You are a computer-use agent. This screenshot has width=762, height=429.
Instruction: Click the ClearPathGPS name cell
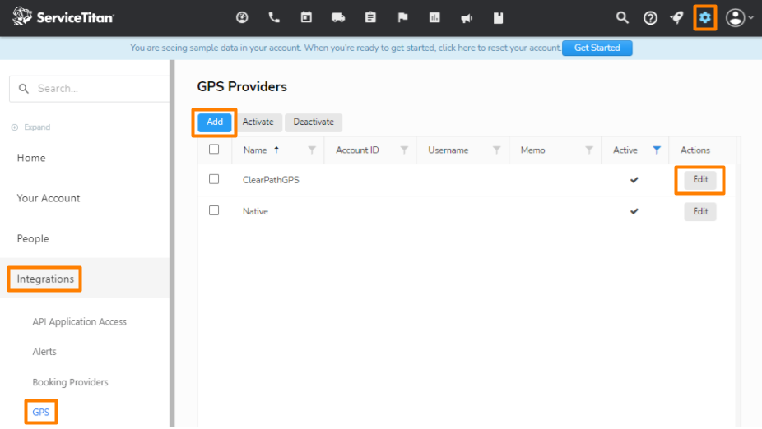click(x=271, y=180)
